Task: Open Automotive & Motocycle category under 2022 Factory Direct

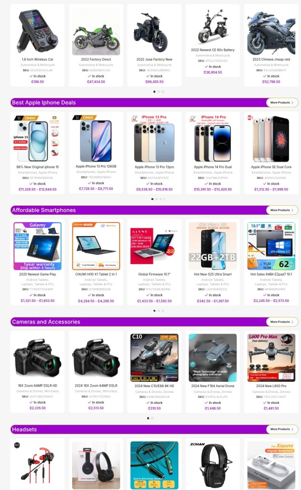Action: point(96,65)
